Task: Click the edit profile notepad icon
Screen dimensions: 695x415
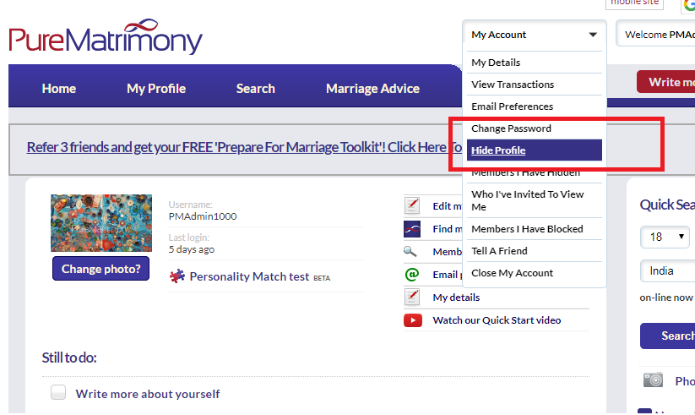Action: [x=412, y=205]
